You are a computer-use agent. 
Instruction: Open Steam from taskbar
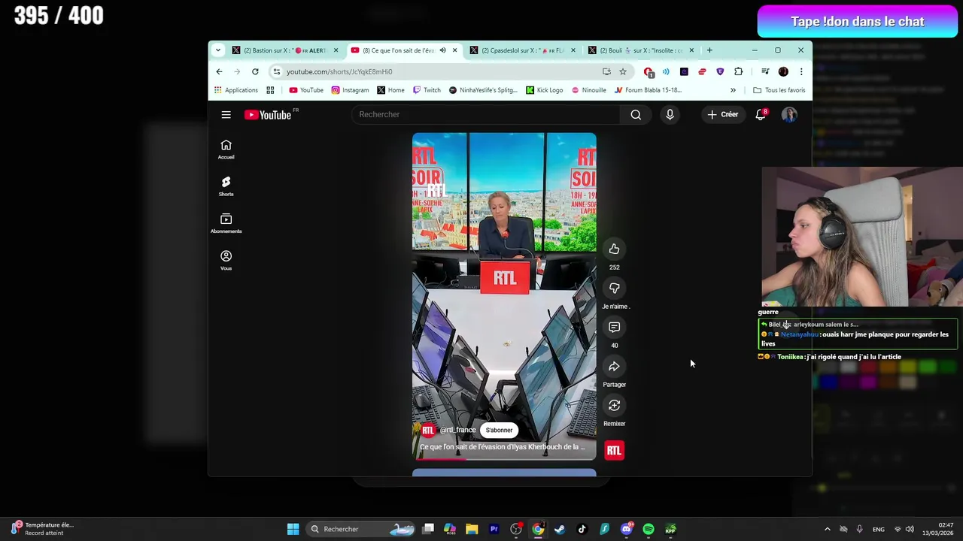pos(560,529)
